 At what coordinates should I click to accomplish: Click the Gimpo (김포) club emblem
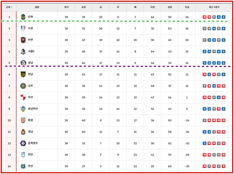(23, 86)
